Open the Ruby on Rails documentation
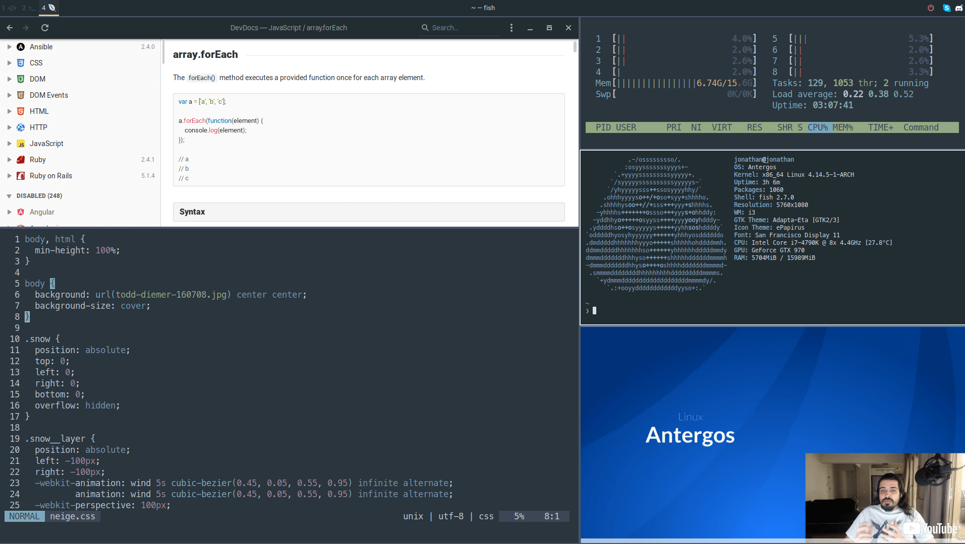 (50, 176)
